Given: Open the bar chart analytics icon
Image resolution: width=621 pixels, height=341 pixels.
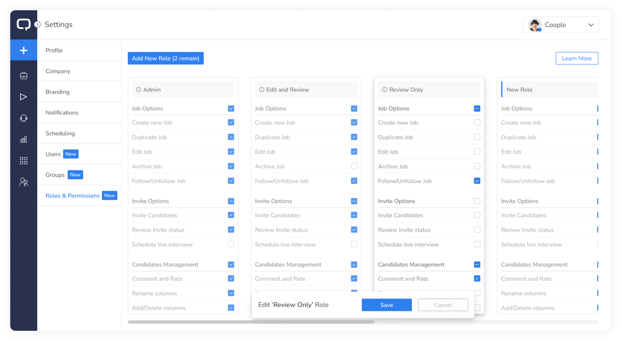Looking at the screenshot, I should [24, 139].
